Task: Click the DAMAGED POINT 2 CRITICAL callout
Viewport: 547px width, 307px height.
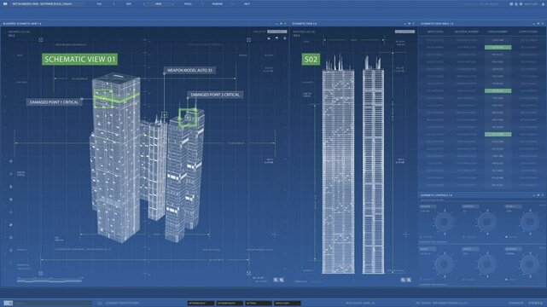Action: (x=215, y=95)
